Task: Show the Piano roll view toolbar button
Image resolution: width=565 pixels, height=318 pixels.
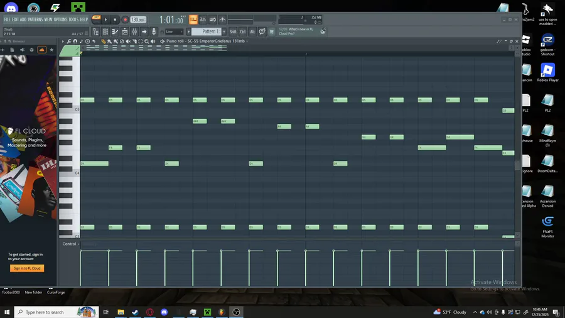Action: coord(115,31)
